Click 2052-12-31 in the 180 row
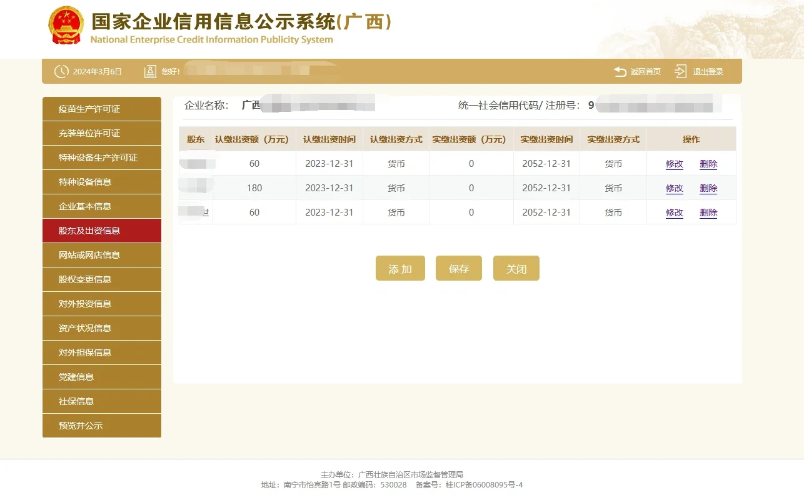The width and height of the screenshot is (804, 495). [546, 188]
